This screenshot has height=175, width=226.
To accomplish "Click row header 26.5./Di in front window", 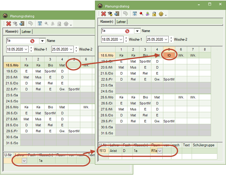I will (x=107, y=103).
